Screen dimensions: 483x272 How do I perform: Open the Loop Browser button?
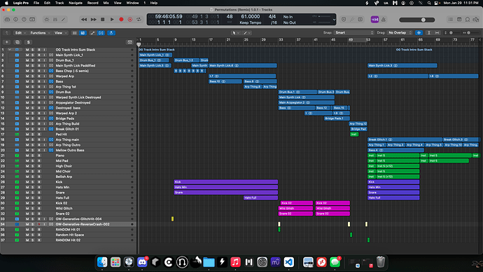(468, 20)
